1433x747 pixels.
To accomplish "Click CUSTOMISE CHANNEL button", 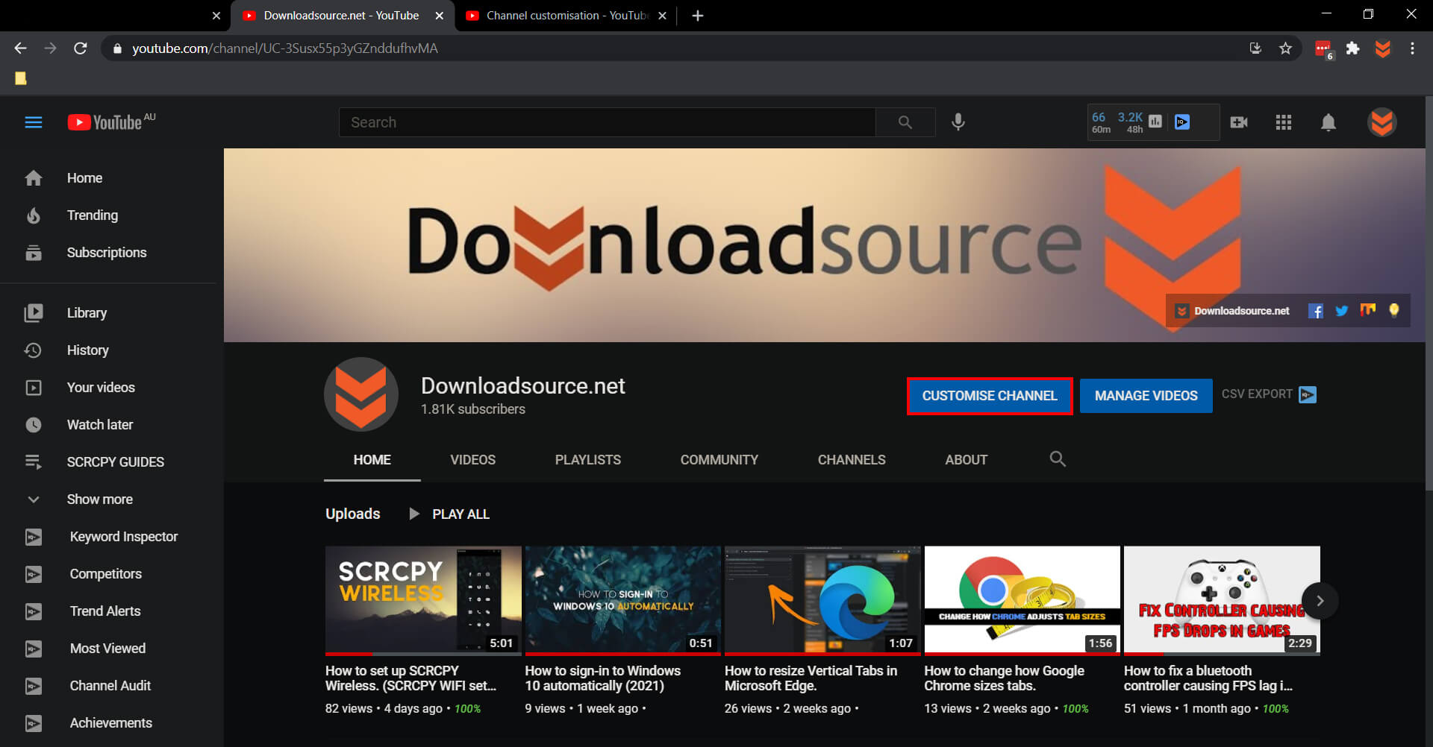I will point(990,396).
